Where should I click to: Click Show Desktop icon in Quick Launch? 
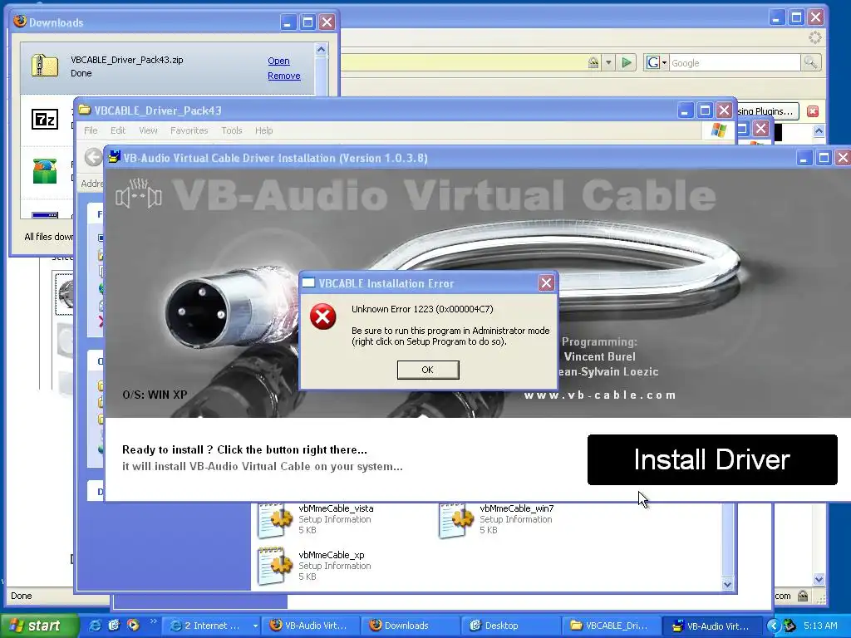113,626
